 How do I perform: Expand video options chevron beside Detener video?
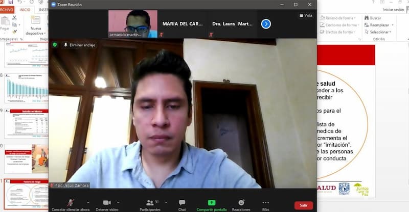pyautogui.click(x=118, y=202)
